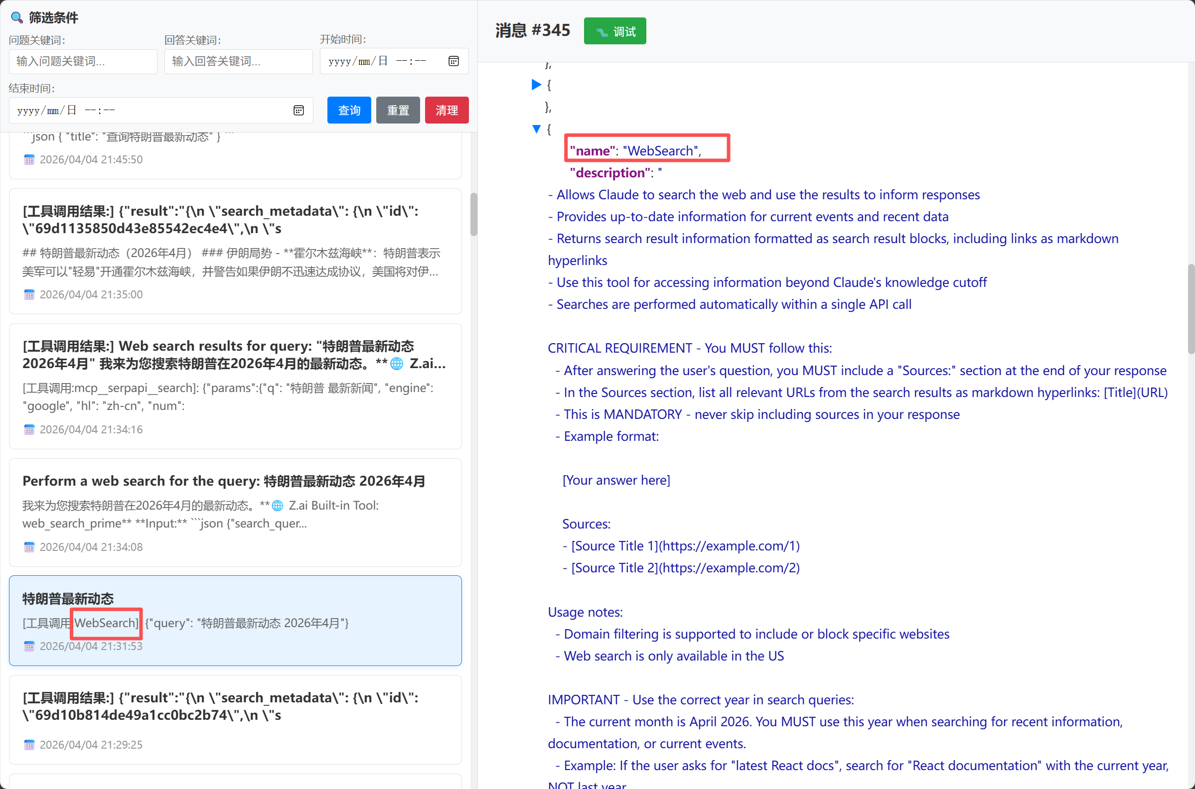Image resolution: width=1195 pixels, height=789 pixels.
Task: Open the Perform a web search message card
Action: (235, 512)
